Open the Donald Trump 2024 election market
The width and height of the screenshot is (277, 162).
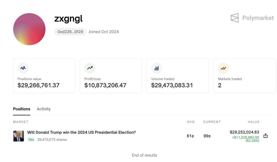[x=81, y=132]
